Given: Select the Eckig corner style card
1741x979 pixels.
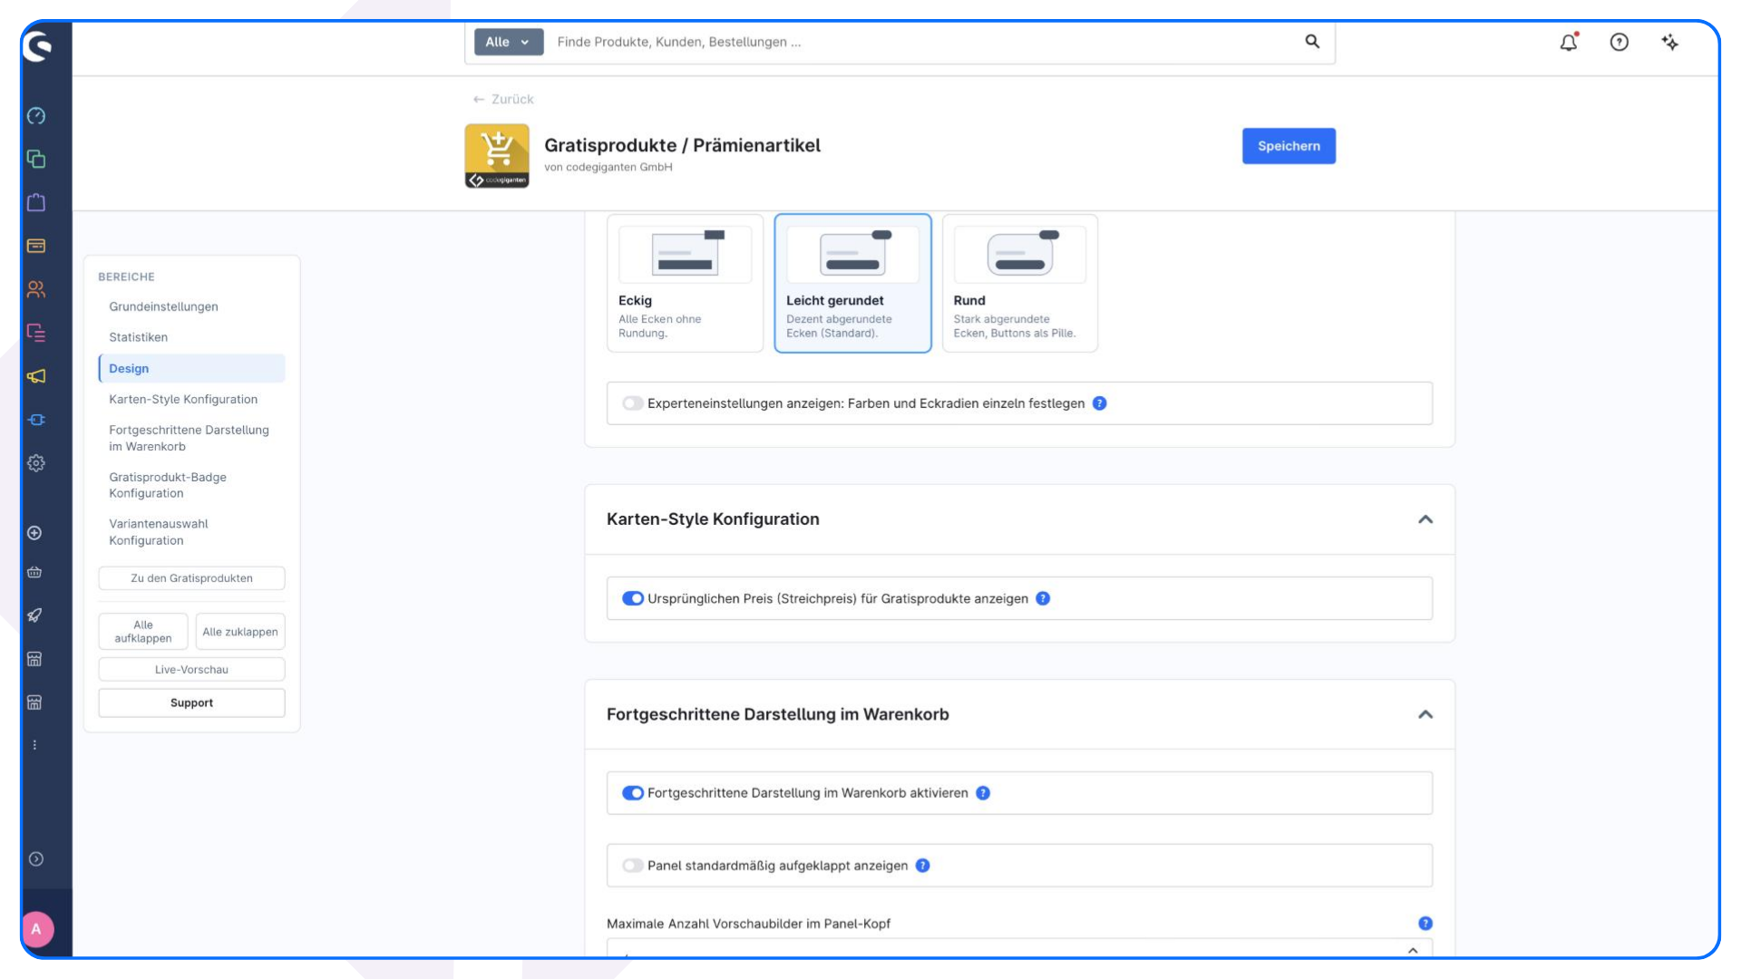Looking at the screenshot, I should (x=685, y=283).
